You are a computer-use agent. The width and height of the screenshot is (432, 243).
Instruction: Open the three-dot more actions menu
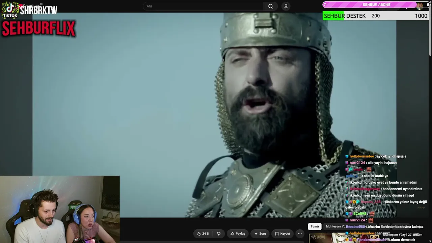coord(300,234)
